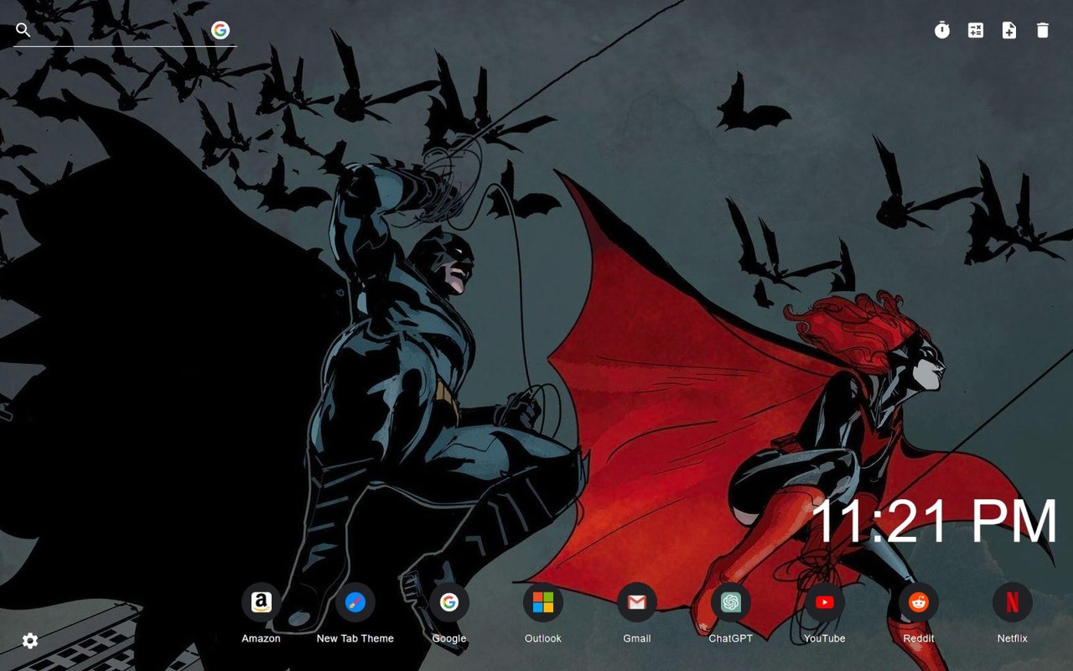This screenshot has height=671, width=1073.
Task: Click the 11:21 PM clock display
Action: tap(935, 521)
